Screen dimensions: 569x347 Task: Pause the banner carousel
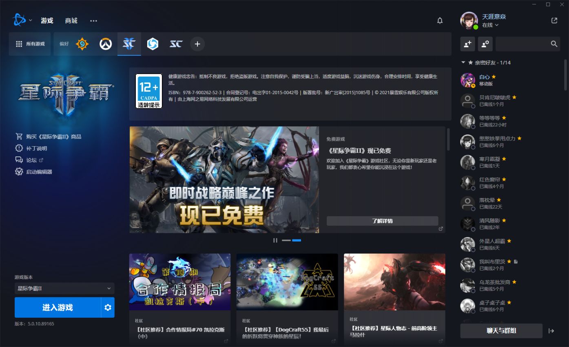[275, 240]
